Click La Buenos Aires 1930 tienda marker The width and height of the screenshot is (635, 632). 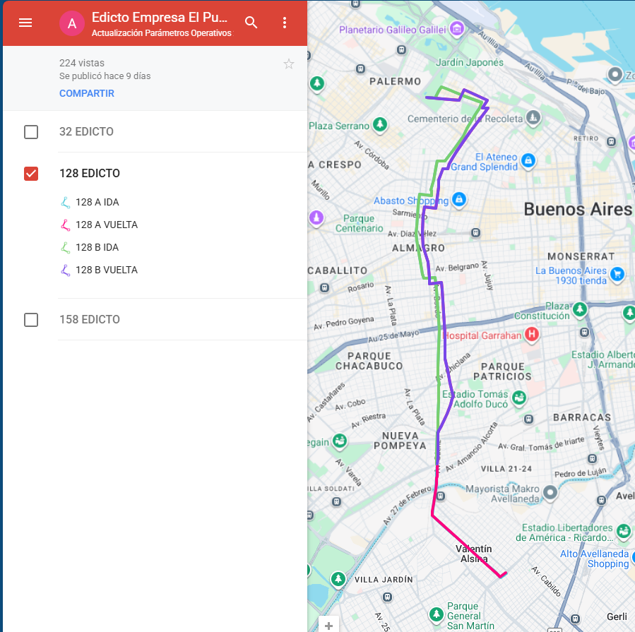[617, 275]
